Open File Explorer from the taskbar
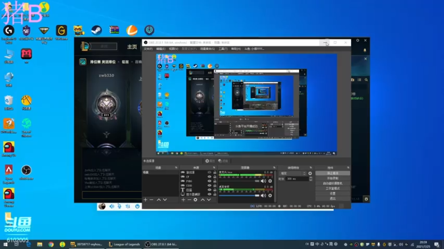Viewport: 444px width, 249px height. [x=39, y=244]
